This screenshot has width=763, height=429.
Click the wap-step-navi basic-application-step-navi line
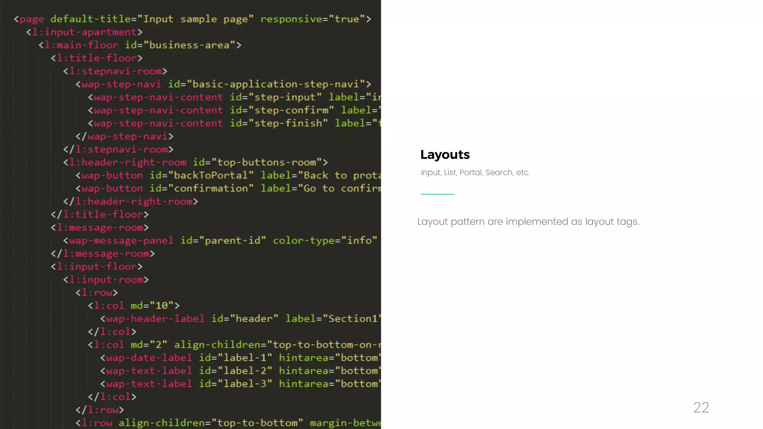click(224, 84)
